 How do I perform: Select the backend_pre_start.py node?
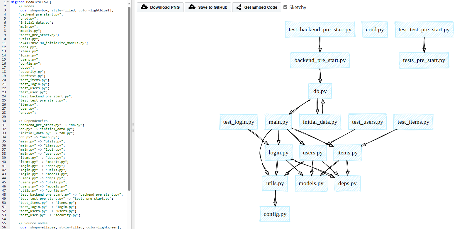click(x=320, y=60)
